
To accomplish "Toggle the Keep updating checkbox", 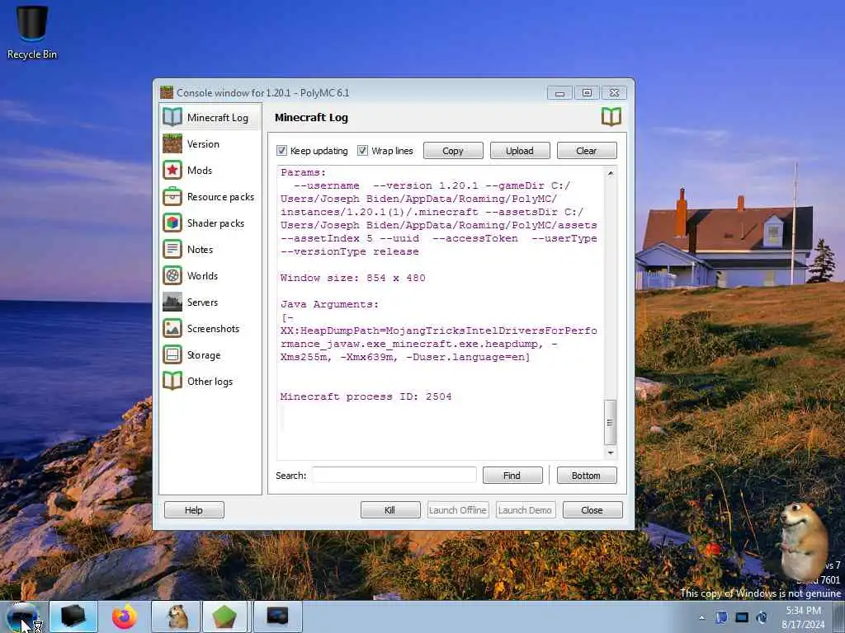I will [281, 150].
